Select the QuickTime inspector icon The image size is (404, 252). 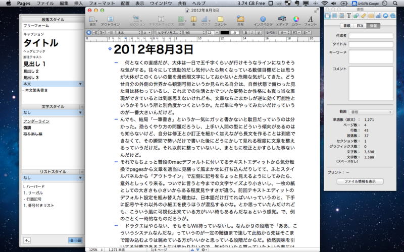coord(393,16)
